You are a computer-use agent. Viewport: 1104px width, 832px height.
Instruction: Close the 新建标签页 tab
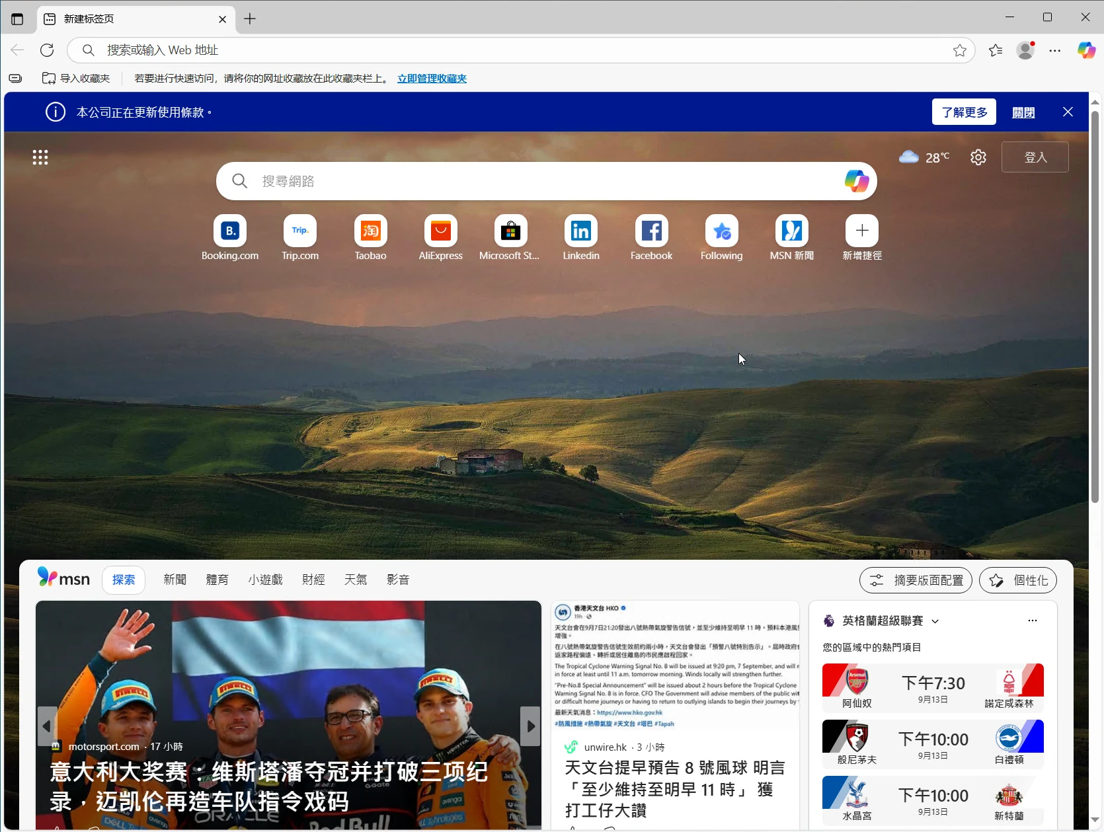[x=222, y=19]
